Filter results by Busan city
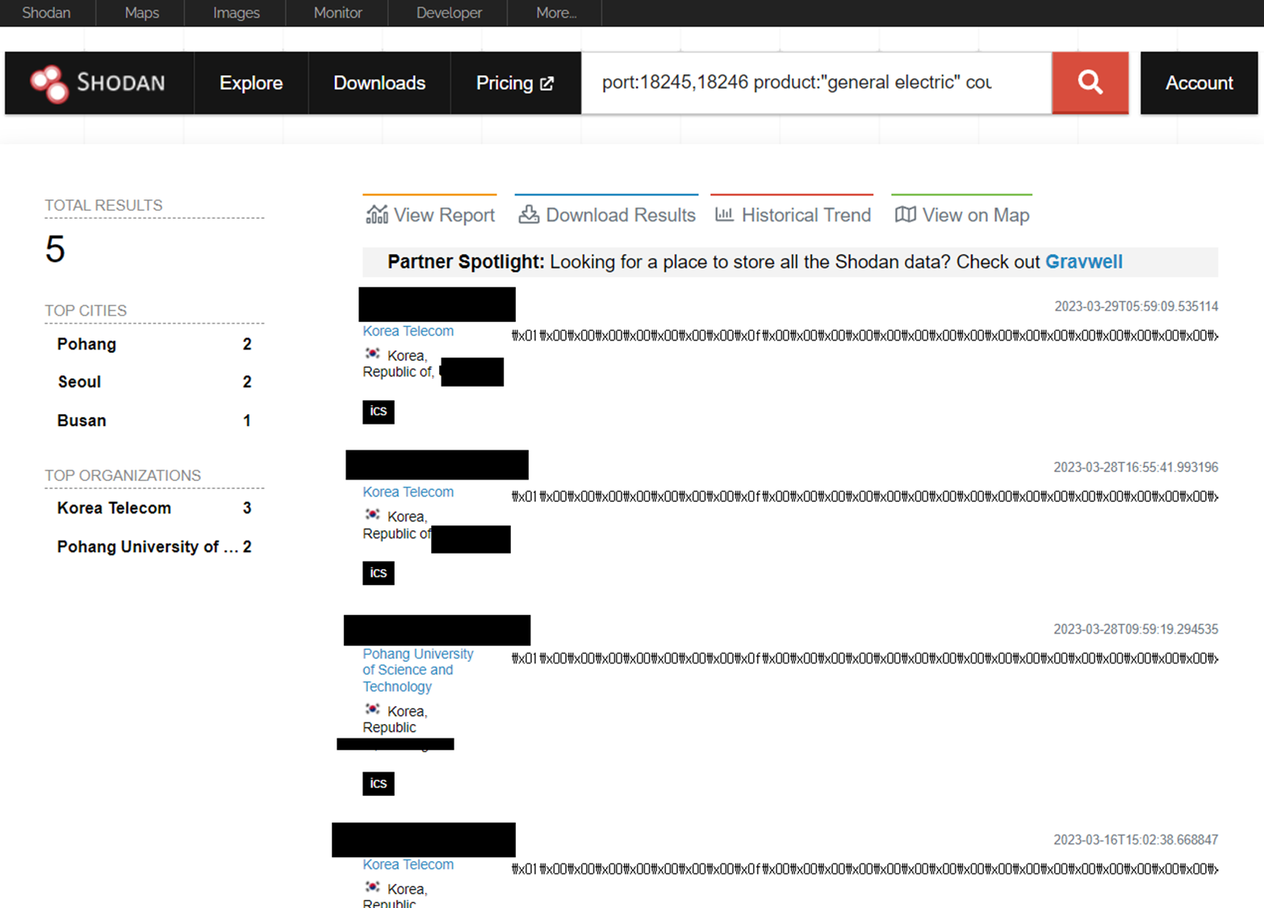The height and width of the screenshot is (908, 1264). click(x=82, y=421)
